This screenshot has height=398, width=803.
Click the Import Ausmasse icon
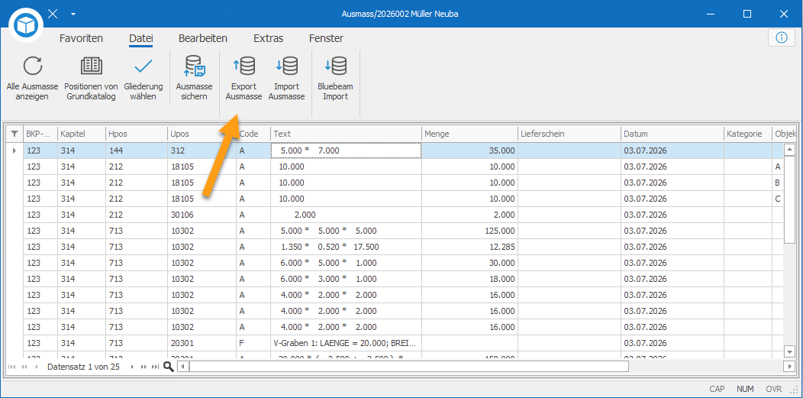point(287,66)
